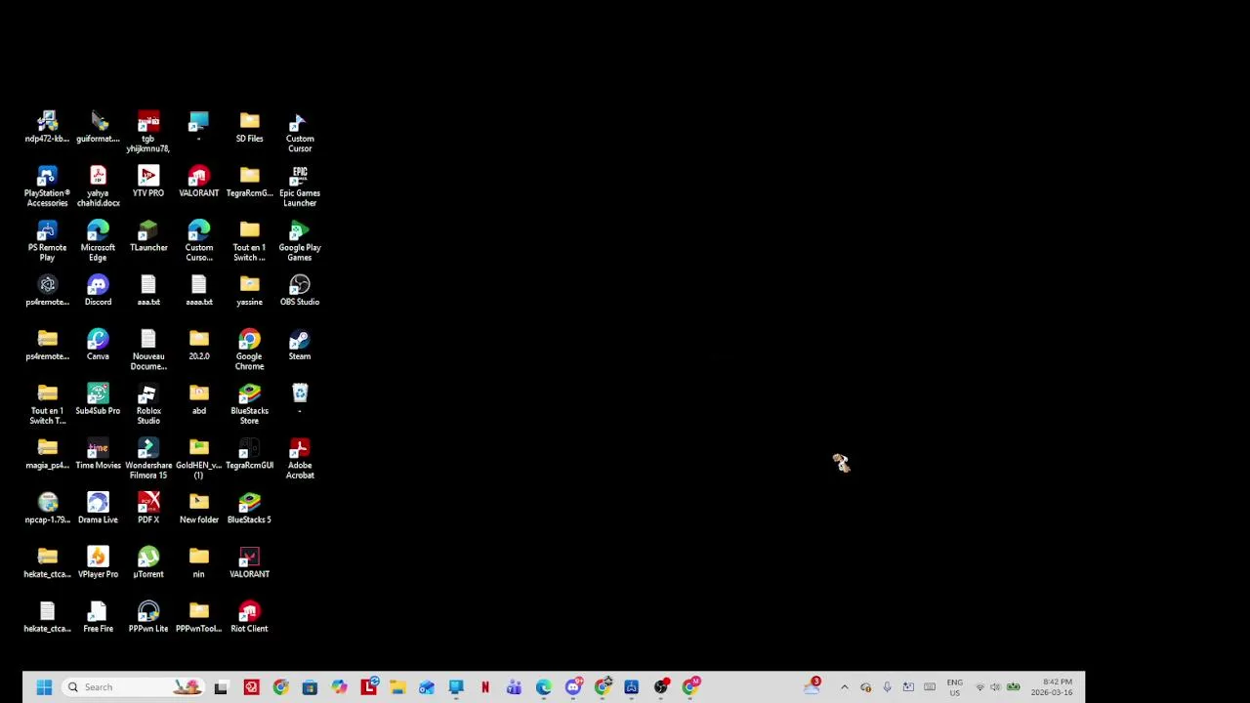Screen dimensions: 1250x703
Task: Open Copilot from the taskbar
Action: pos(339,687)
